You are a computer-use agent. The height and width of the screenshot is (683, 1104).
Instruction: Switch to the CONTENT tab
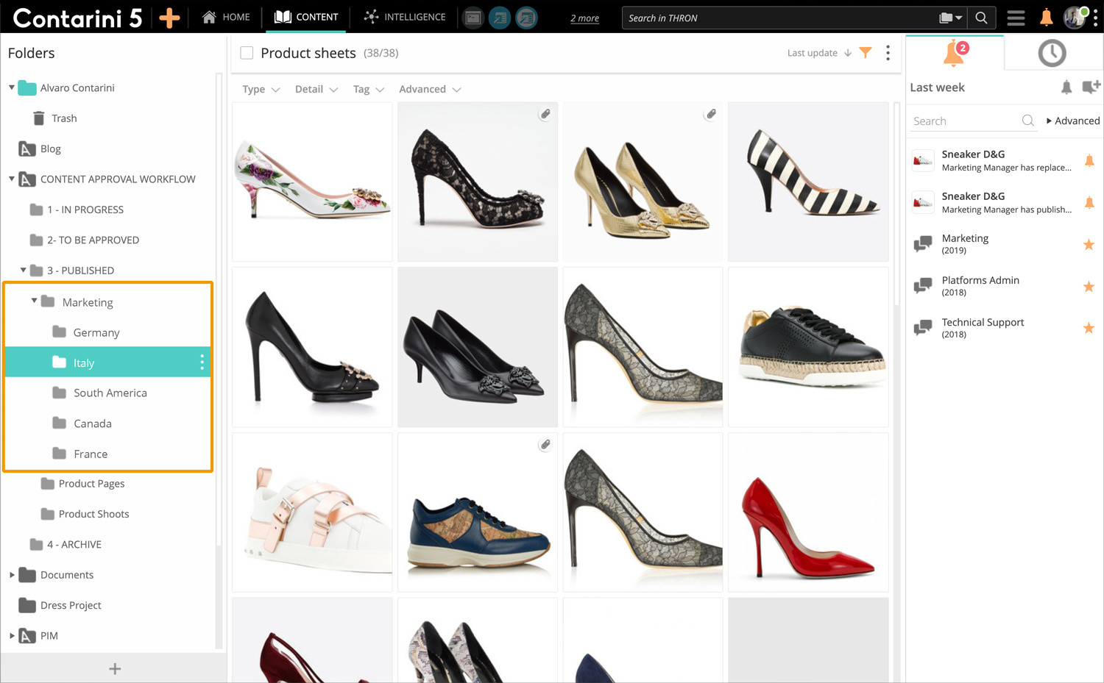tap(306, 17)
